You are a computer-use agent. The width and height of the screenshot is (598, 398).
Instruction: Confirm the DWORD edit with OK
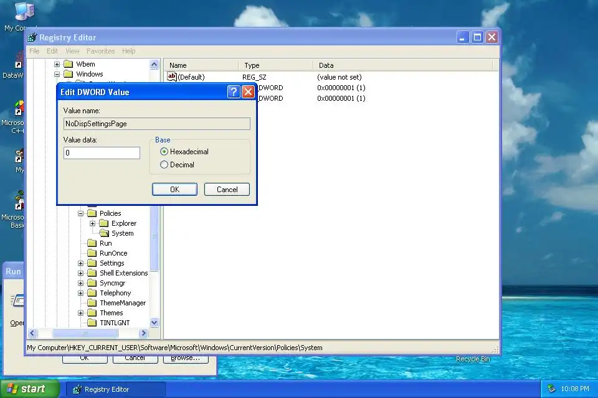click(174, 189)
